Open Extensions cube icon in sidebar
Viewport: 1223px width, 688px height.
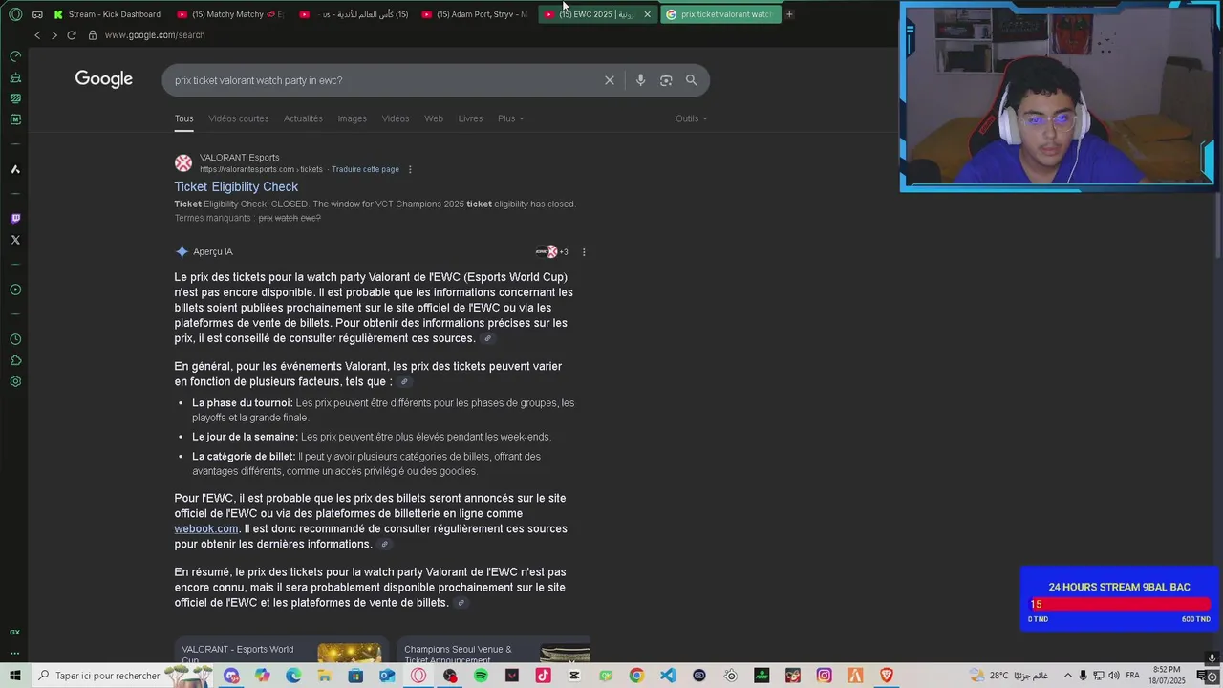[15, 360]
